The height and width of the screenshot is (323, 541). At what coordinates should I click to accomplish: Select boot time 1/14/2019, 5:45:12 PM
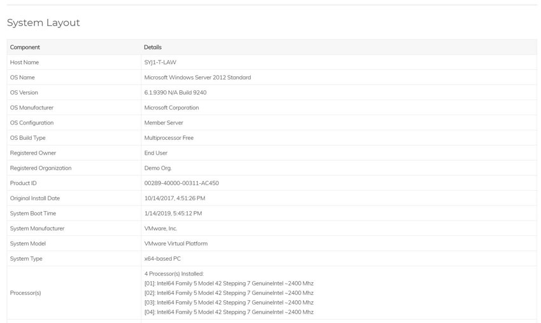coord(173,214)
